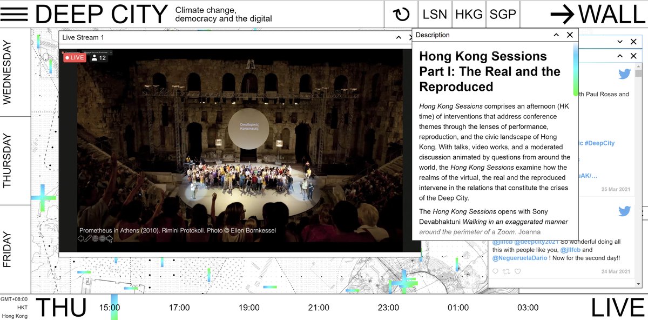Close the Description panel
The width and height of the screenshot is (648, 320).
570,35
